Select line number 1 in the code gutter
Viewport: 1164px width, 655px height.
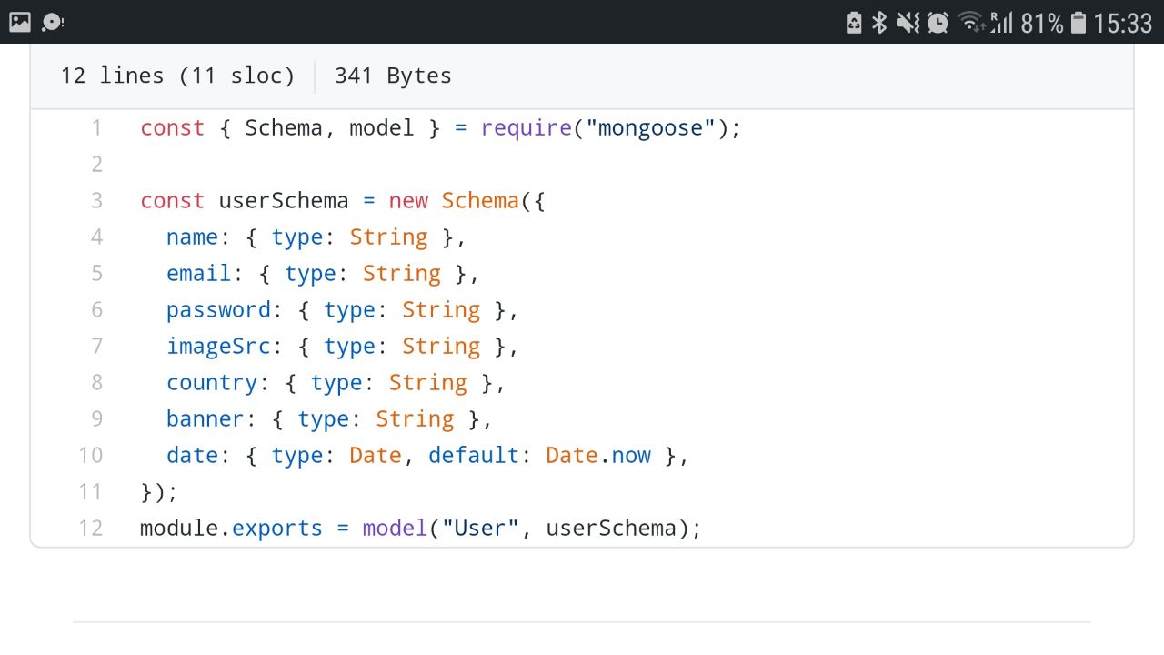tap(96, 128)
